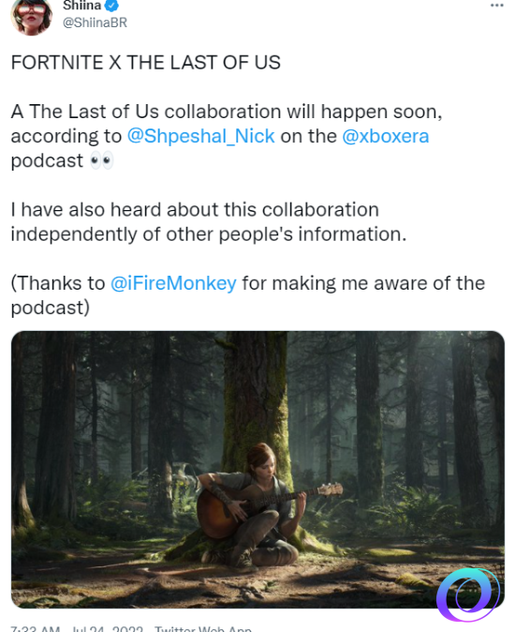Screen dimensions: 515x632
Task: Open the @Shpeshal_Nick mention
Action: point(200,136)
